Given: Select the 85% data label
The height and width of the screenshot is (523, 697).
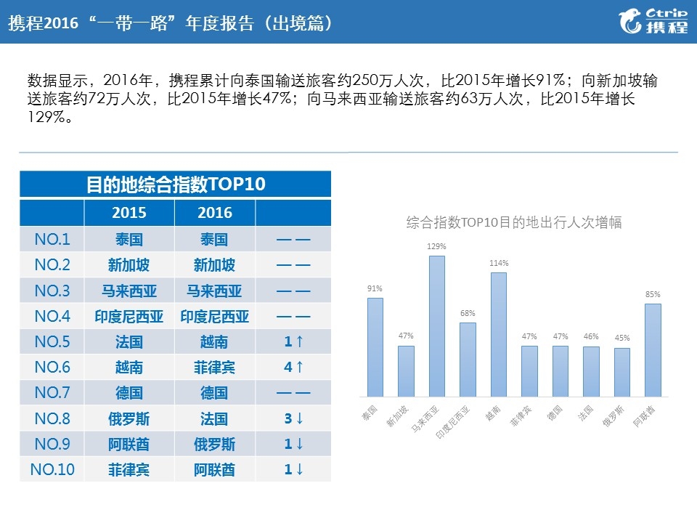Looking at the screenshot, I should pyautogui.click(x=653, y=294).
